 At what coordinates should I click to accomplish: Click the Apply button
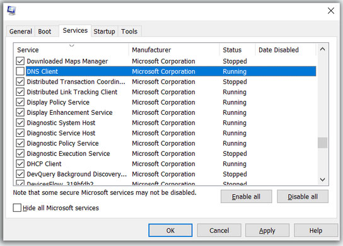click(267, 230)
